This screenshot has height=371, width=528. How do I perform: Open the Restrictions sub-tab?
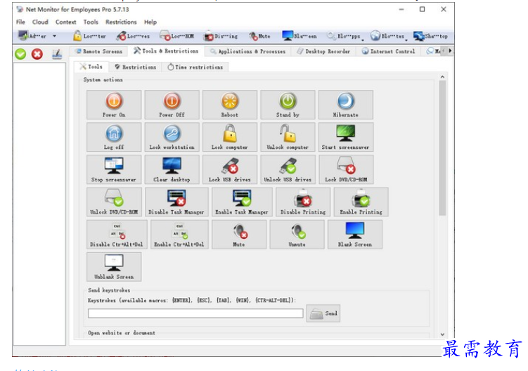coord(136,67)
